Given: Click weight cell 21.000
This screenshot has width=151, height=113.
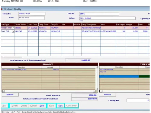Looking at the screenshot, I should tap(132, 28).
